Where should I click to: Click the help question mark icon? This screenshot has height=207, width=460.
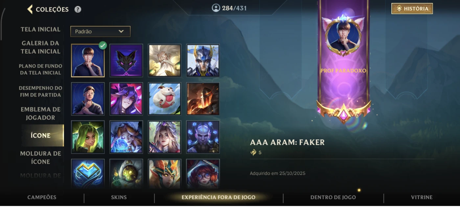pos(78,9)
